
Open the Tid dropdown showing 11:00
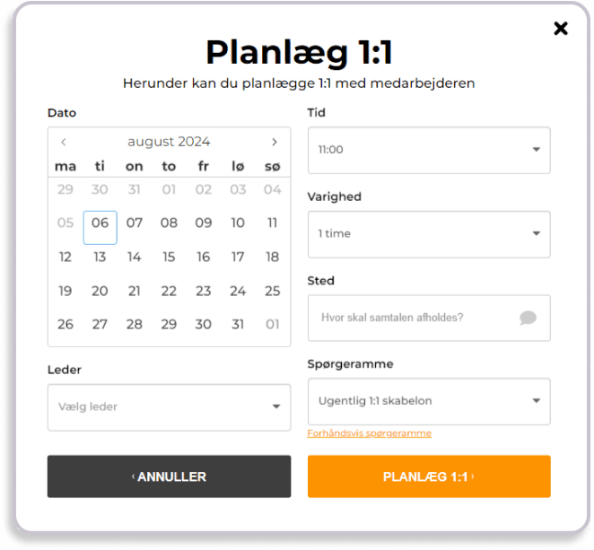(429, 150)
